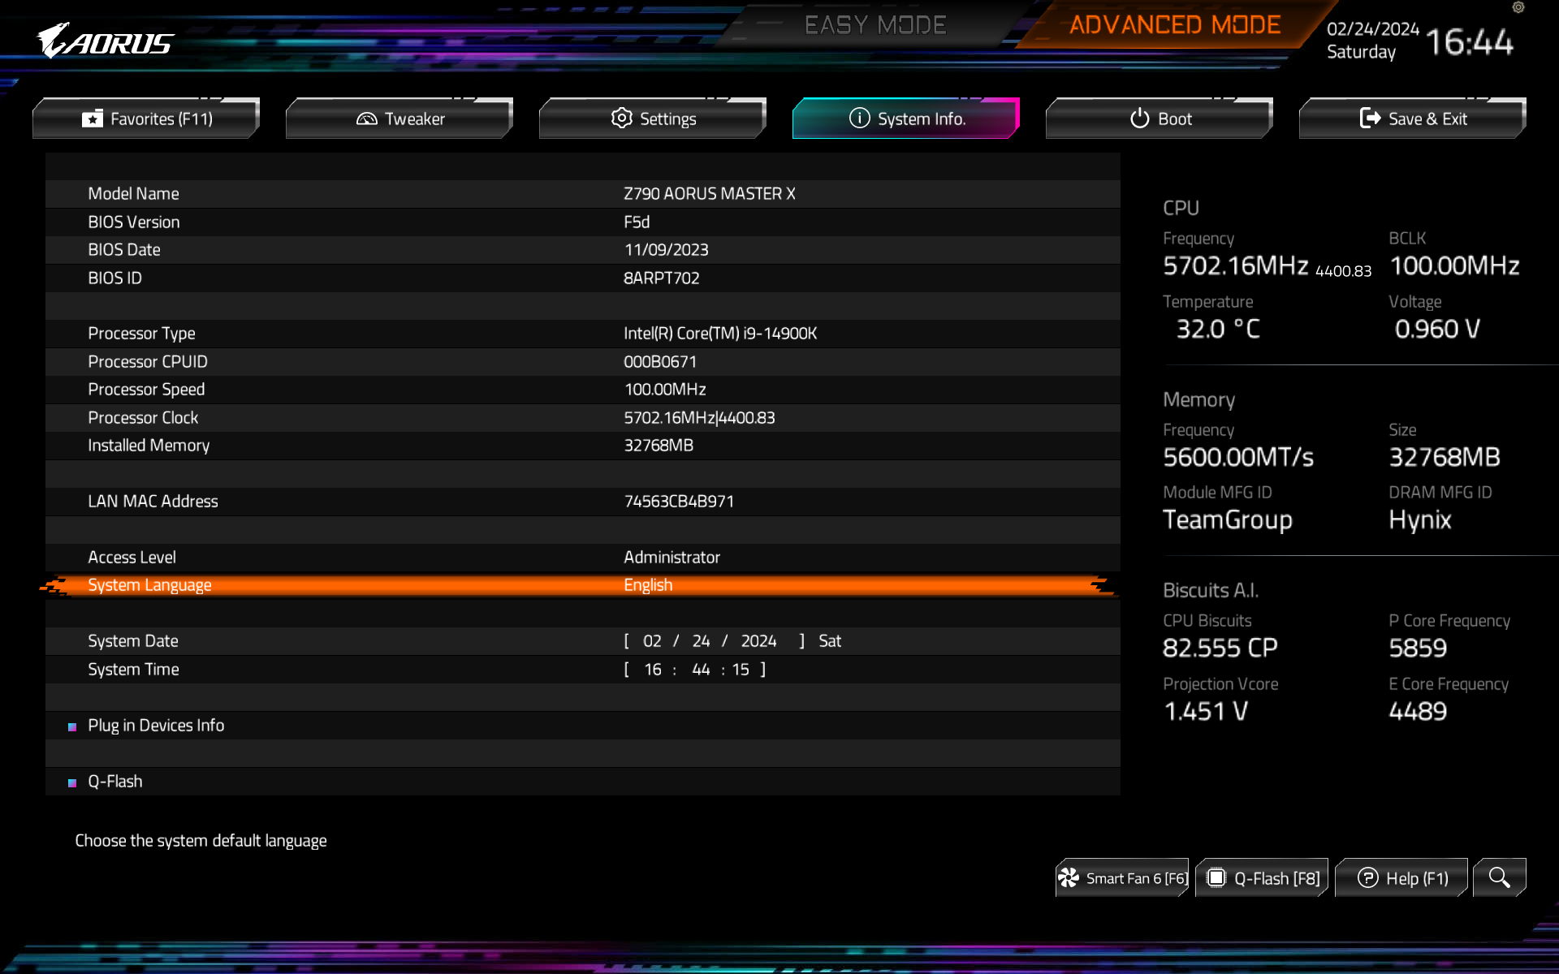Screen dimensions: 1559x974
Task: Click the AORUS eagle logo
Action: (105, 41)
